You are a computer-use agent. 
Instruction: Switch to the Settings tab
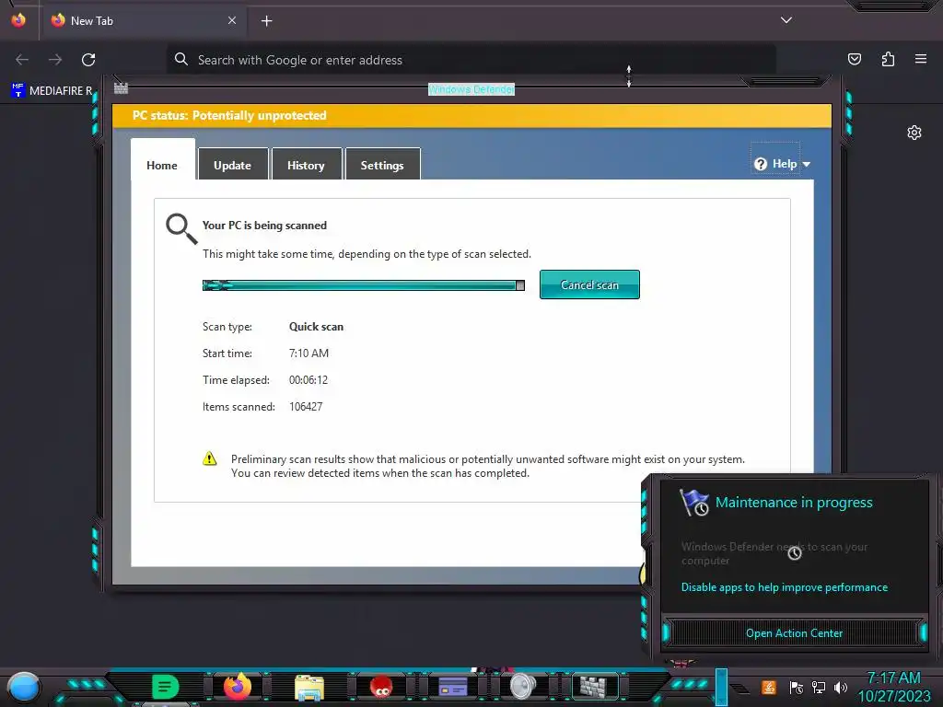pos(382,165)
